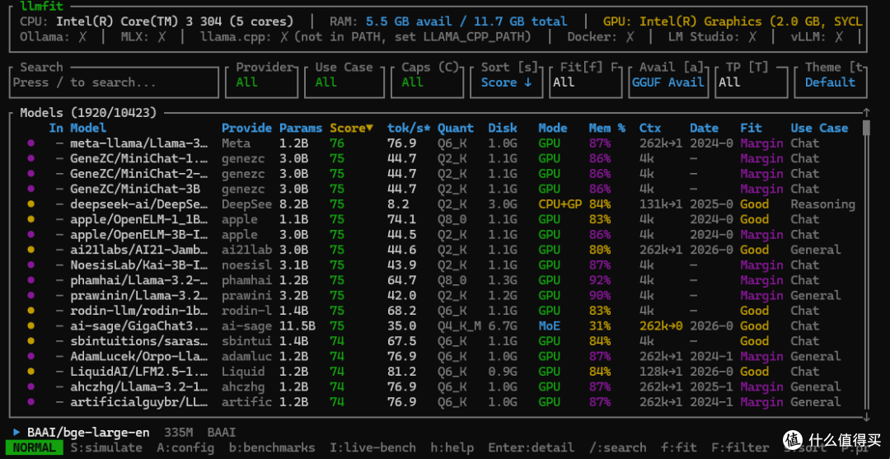Click the X mark next to MLX
Screen dimensions: 890x459
[x=162, y=37]
